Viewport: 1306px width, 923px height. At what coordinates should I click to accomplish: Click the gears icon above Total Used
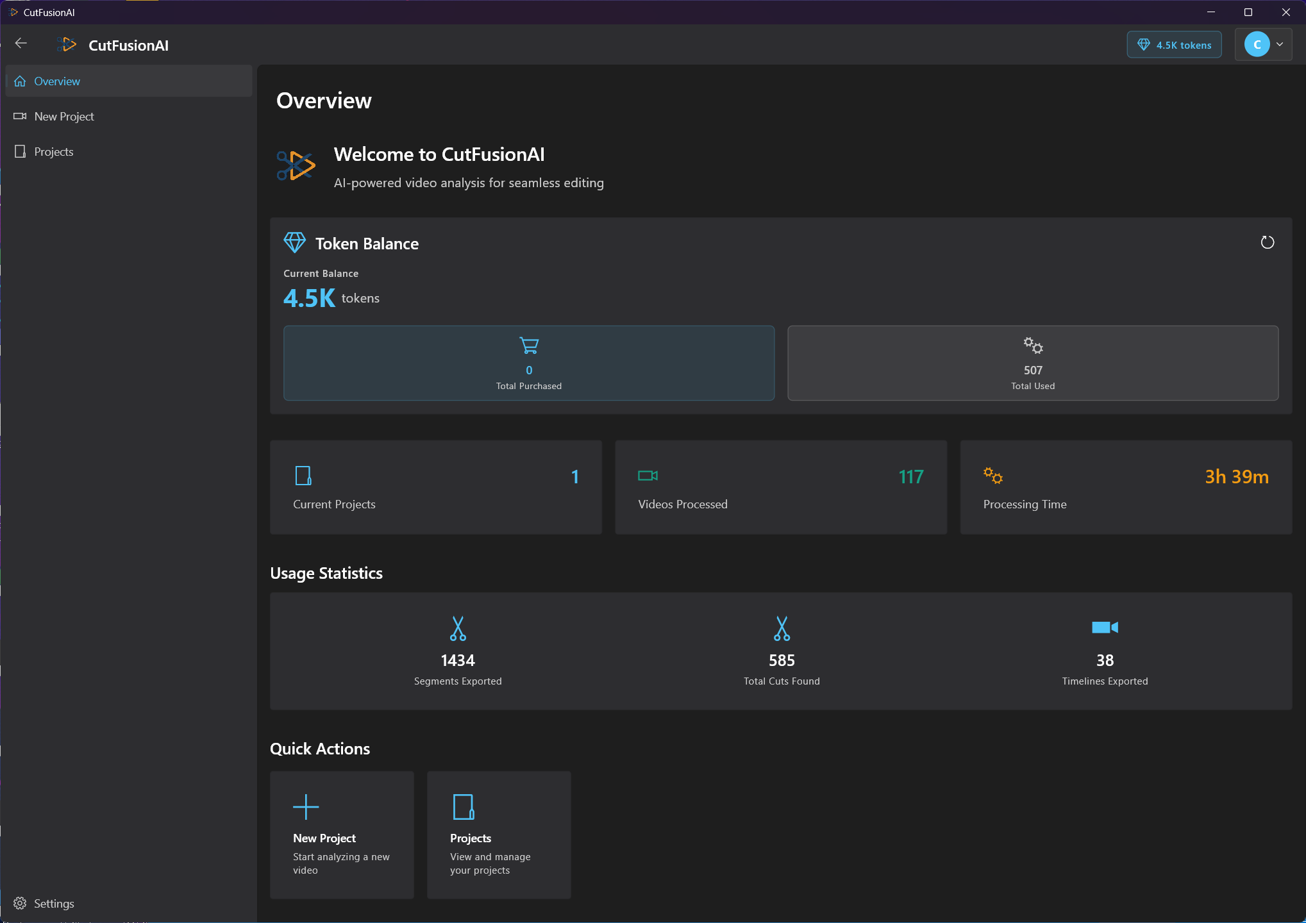click(x=1032, y=346)
